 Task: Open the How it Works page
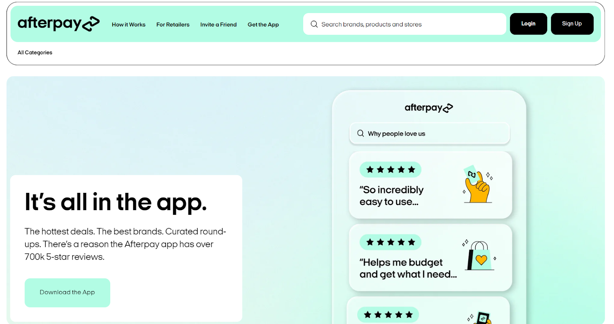coord(129,25)
